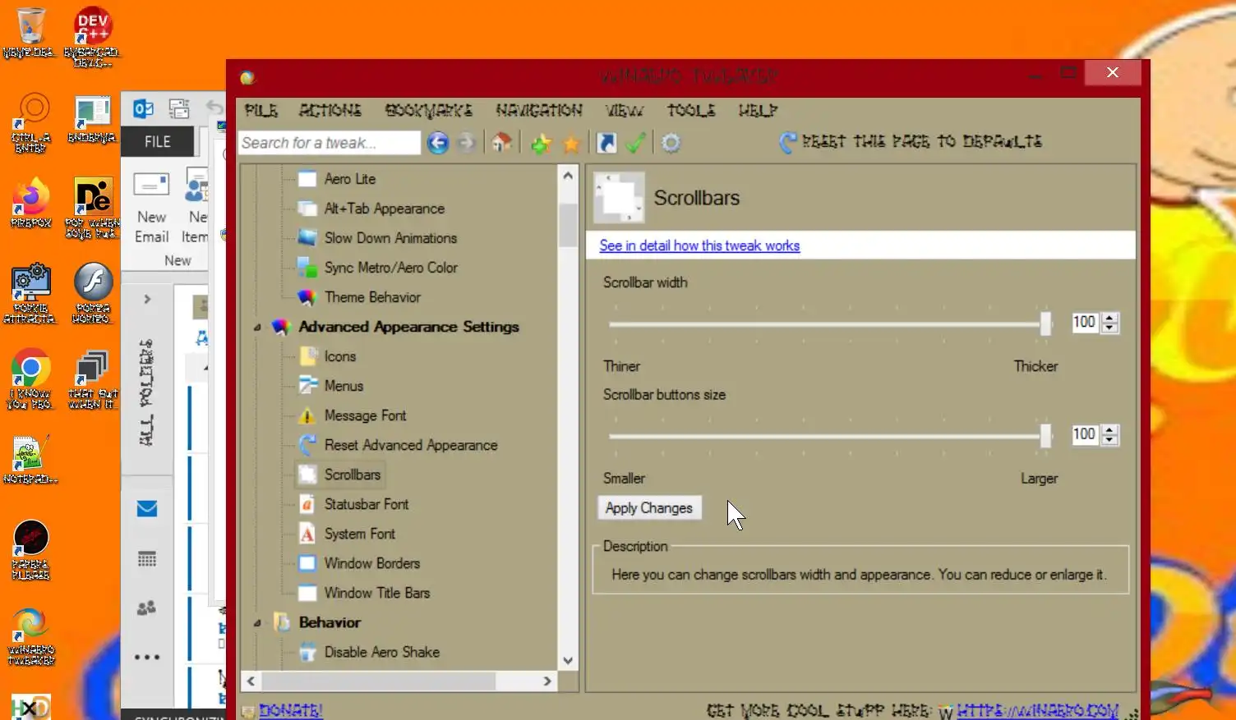
Task: Open the Navigation menu
Action: (539, 110)
